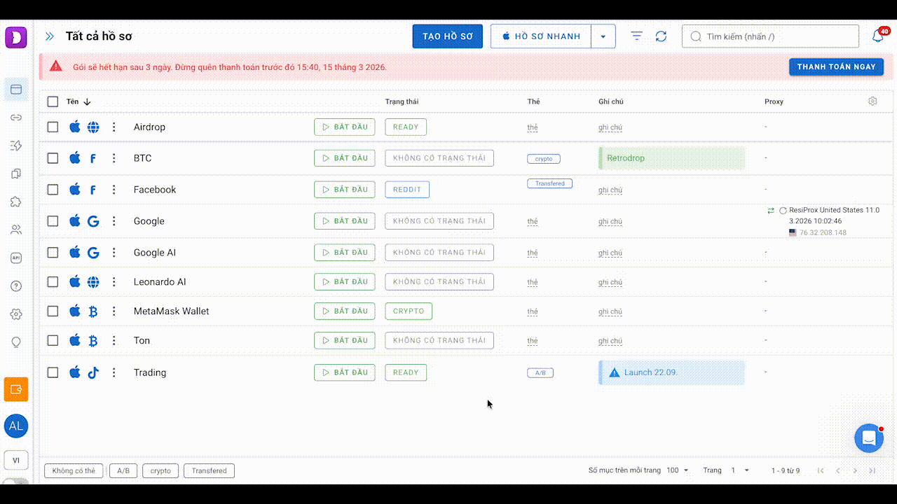897x504 pixels.
Task: Expand the Hồ sơ nhanh dropdown arrow
Action: (x=603, y=36)
